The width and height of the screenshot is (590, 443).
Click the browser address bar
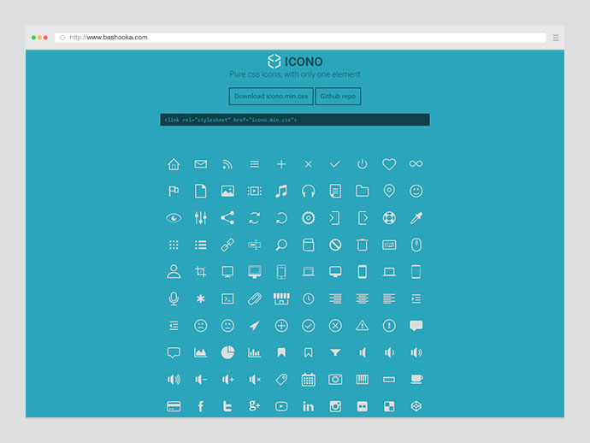[300, 38]
